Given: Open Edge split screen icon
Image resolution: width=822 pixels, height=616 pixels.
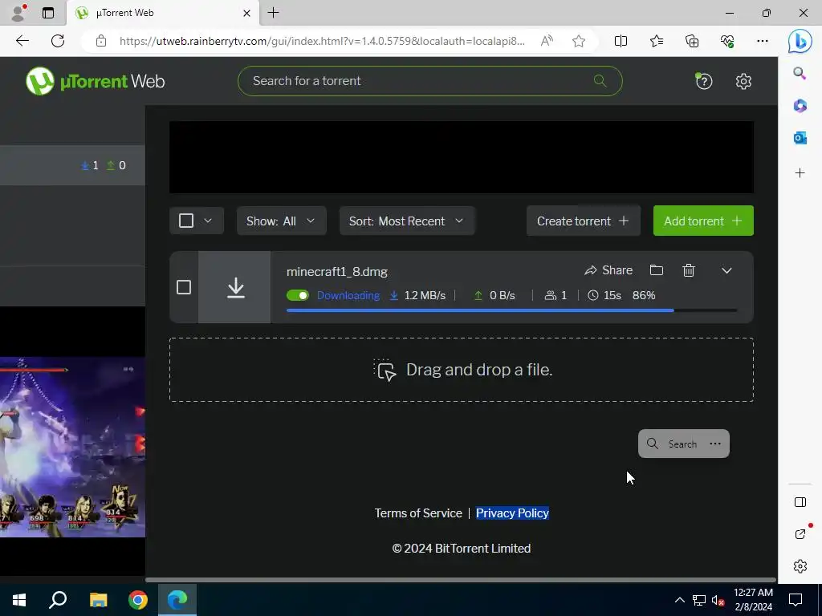Looking at the screenshot, I should 621,41.
